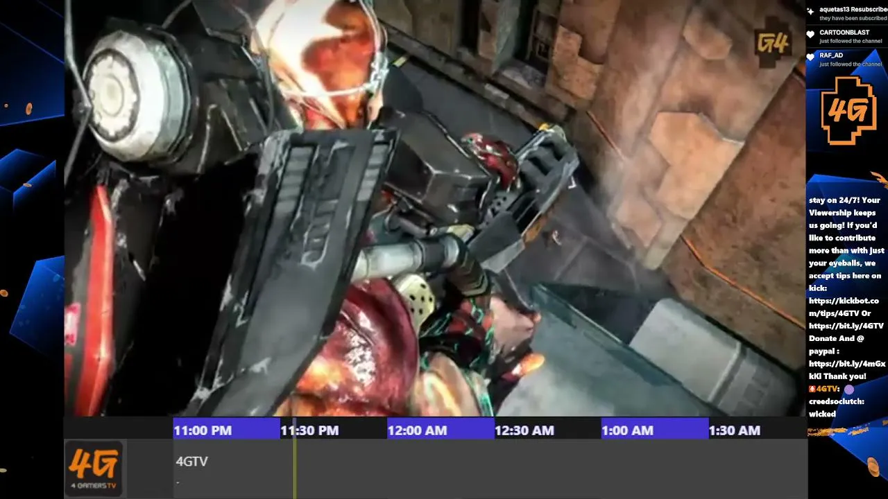Open the bit.ly/4mGxkKI PayPal link

tap(847, 369)
